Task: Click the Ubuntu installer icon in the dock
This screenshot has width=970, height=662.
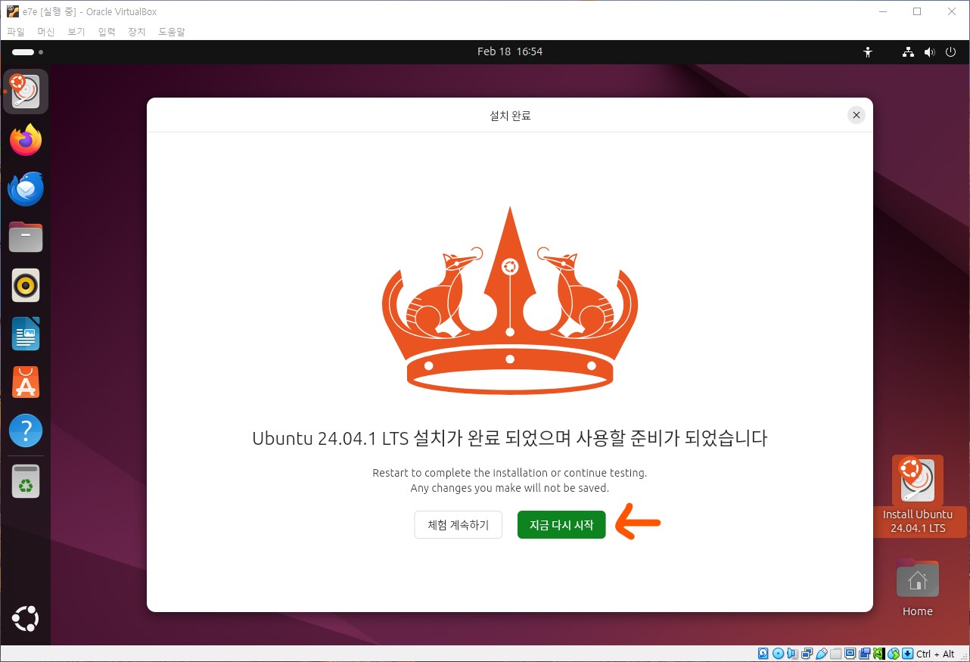Action: click(x=26, y=92)
